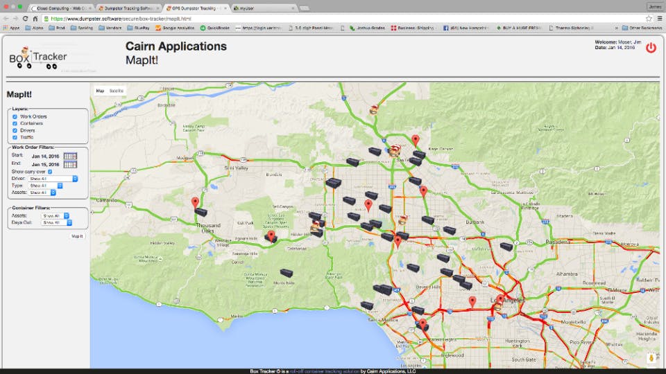Open the Work Order Filters Assets dropdown
Image resolution: width=666 pixels, height=374 pixels.
click(x=42, y=193)
